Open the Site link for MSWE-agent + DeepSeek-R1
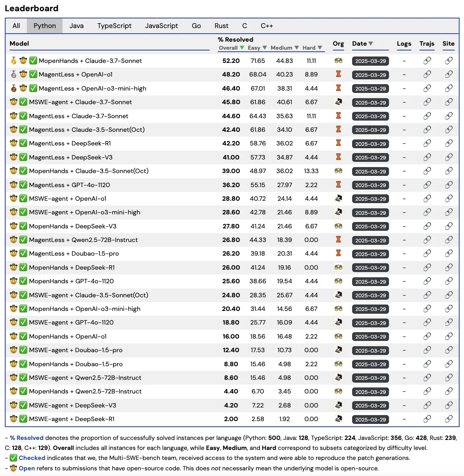Viewport: 464px width, 476px height. (448, 419)
